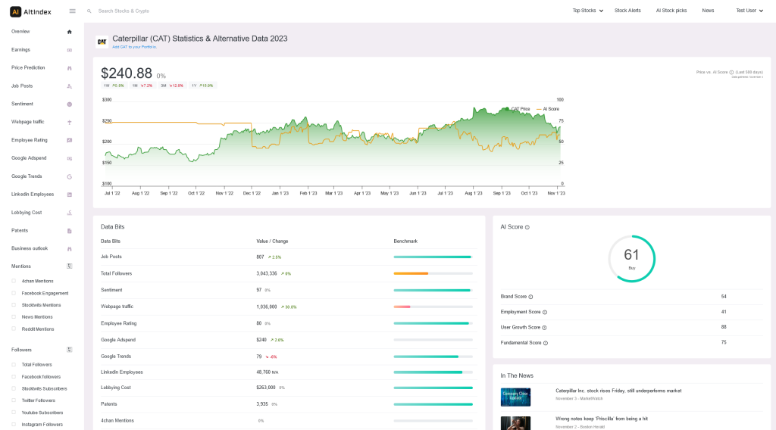Check the Facebook Engagement checkbox
The image size is (776, 430).
coord(14,293)
